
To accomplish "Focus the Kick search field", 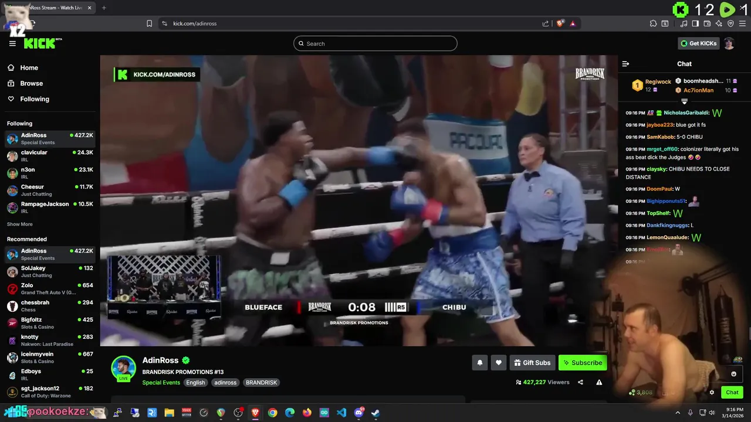I will pos(375,43).
